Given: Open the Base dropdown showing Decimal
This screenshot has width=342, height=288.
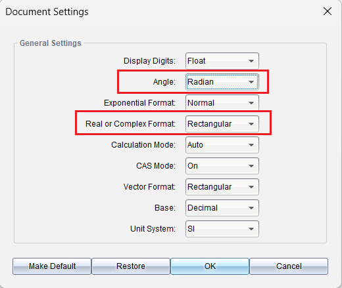Looking at the screenshot, I should pyautogui.click(x=222, y=208).
